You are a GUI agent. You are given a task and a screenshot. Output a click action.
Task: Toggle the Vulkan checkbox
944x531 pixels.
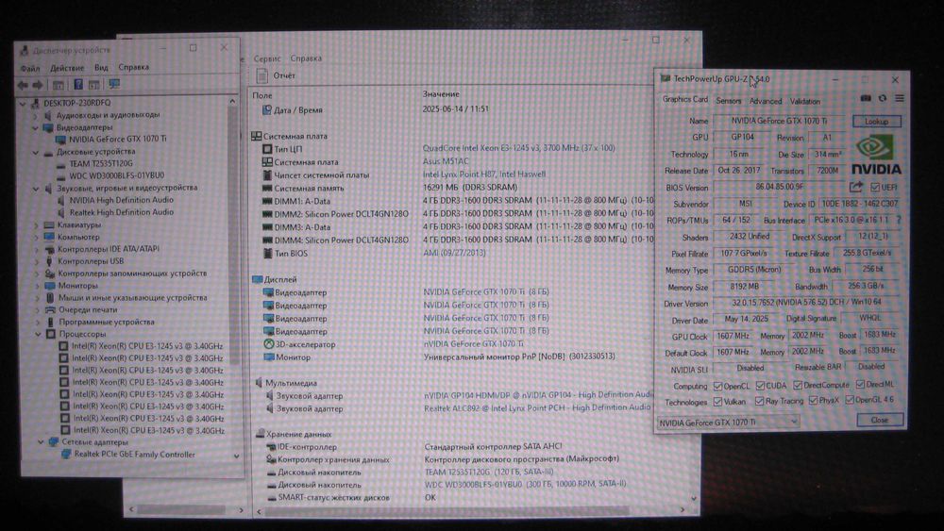coord(717,401)
